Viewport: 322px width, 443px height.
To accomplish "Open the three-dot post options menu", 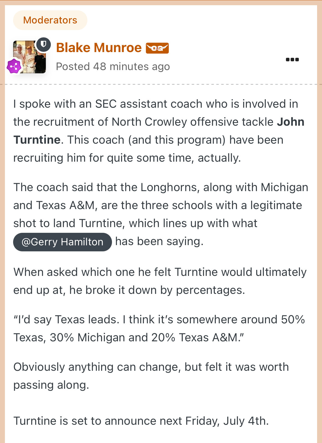I will [292, 59].
